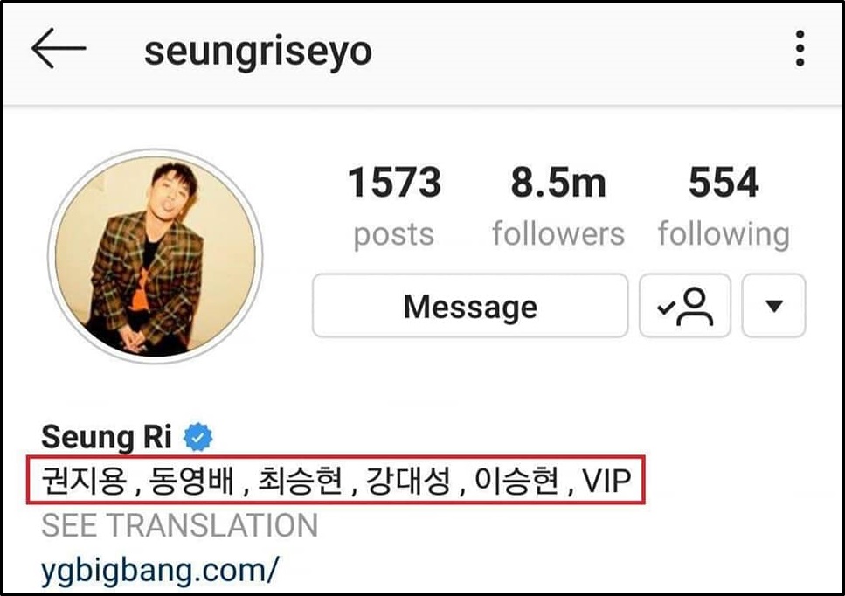
Task: Go back using the left arrow
Action: (59, 48)
